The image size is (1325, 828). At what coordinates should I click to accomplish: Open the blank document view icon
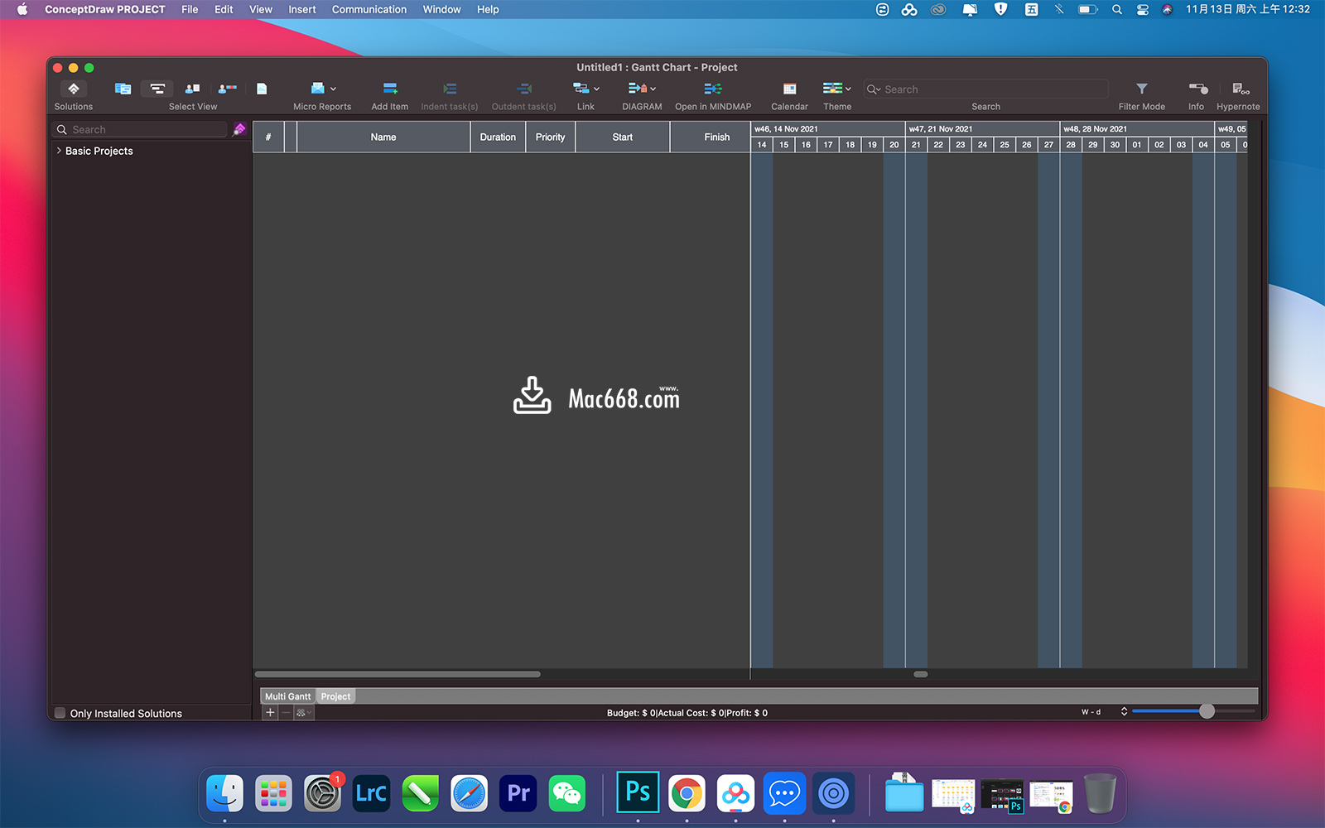[x=262, y=89]
